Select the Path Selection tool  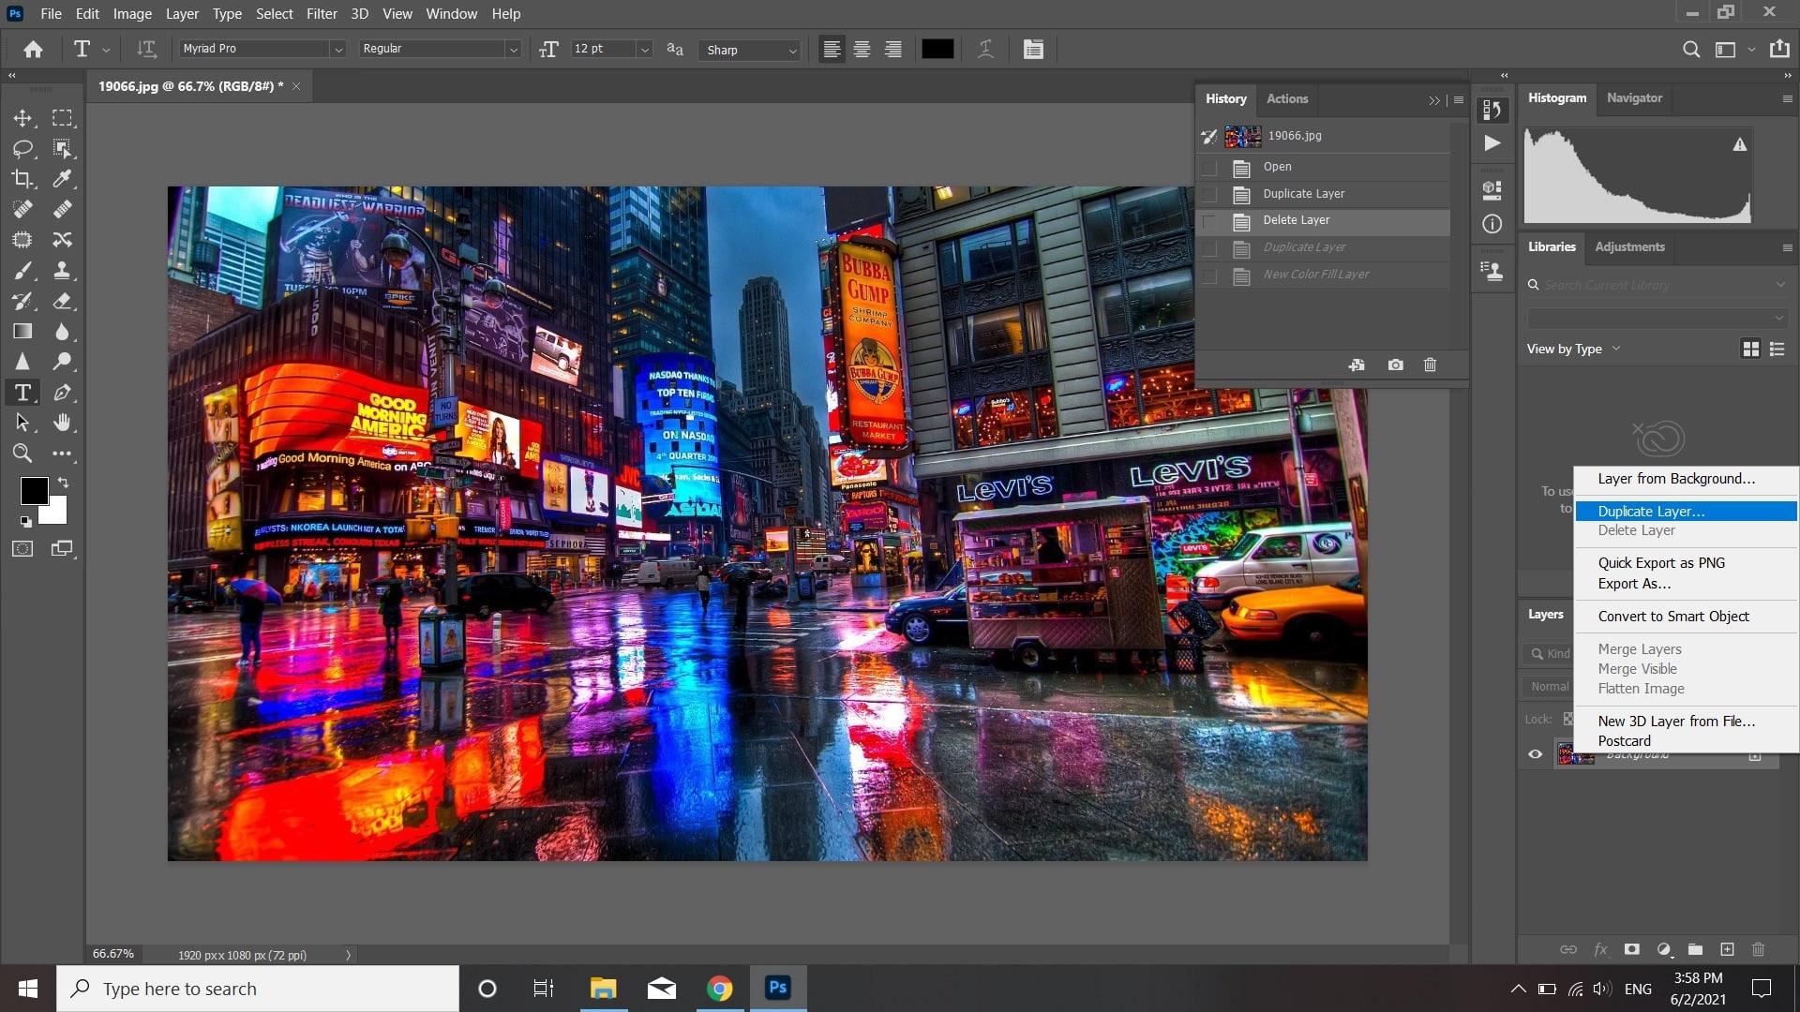coord(22,423)
